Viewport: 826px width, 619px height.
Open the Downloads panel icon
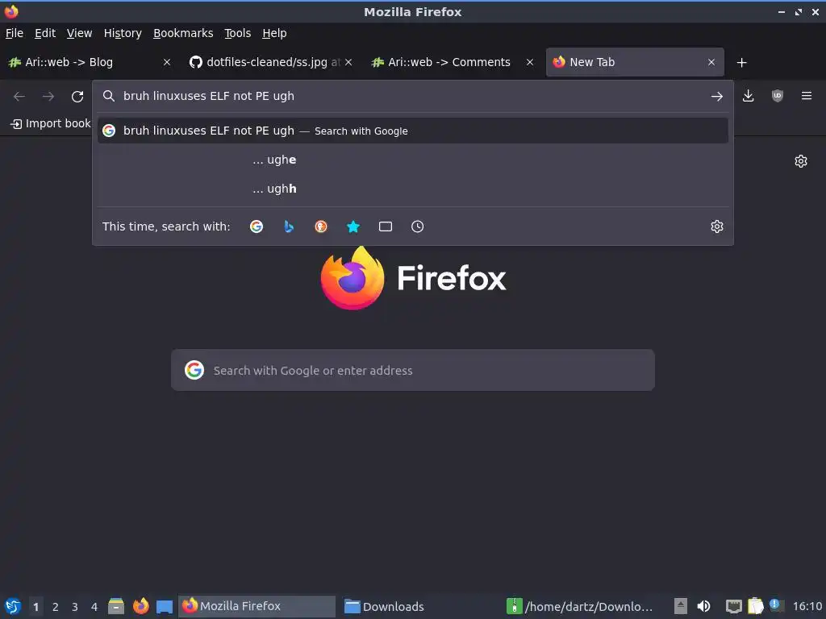tap(748, 96)
